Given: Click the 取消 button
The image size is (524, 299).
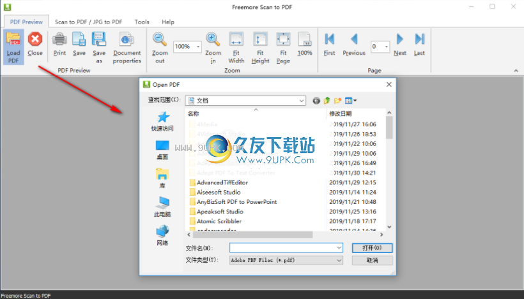Looking at the screenshot, I should (x=372, y=260).
